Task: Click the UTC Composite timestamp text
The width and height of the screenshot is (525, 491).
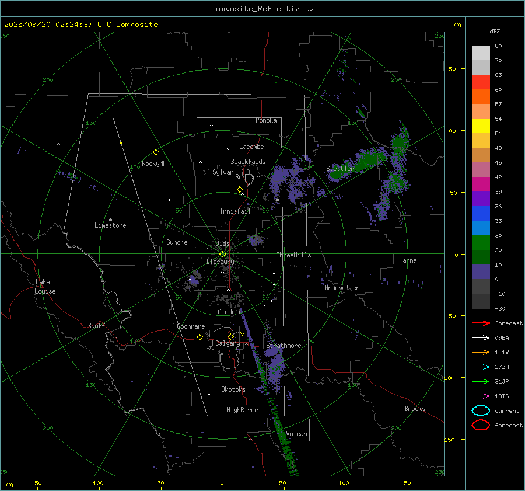Action: (80, 25)
